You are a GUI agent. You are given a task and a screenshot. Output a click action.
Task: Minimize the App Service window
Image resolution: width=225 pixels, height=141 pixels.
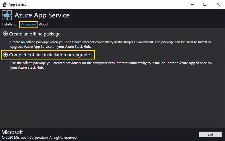[192, 4]
